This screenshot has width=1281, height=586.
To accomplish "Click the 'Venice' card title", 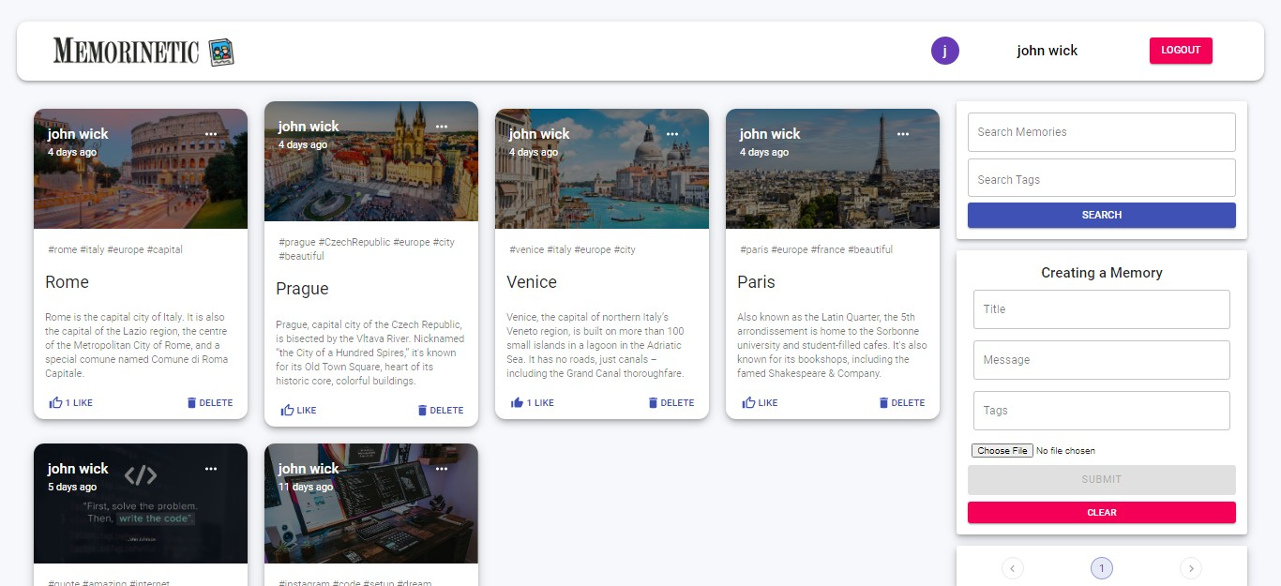I will point(532,282).
